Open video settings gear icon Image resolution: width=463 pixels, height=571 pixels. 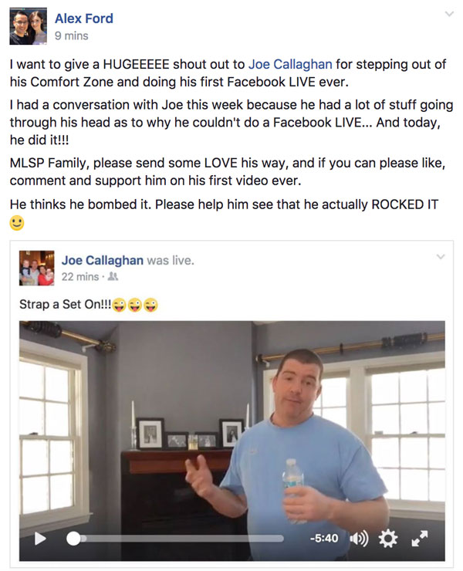coord(388,539)
